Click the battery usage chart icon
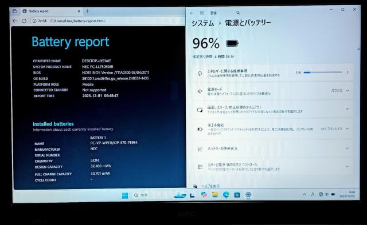 point(200,148)
